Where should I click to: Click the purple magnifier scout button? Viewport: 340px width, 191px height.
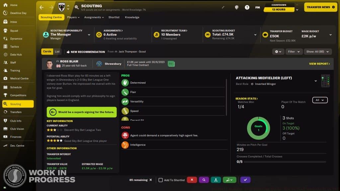(204, 180)
